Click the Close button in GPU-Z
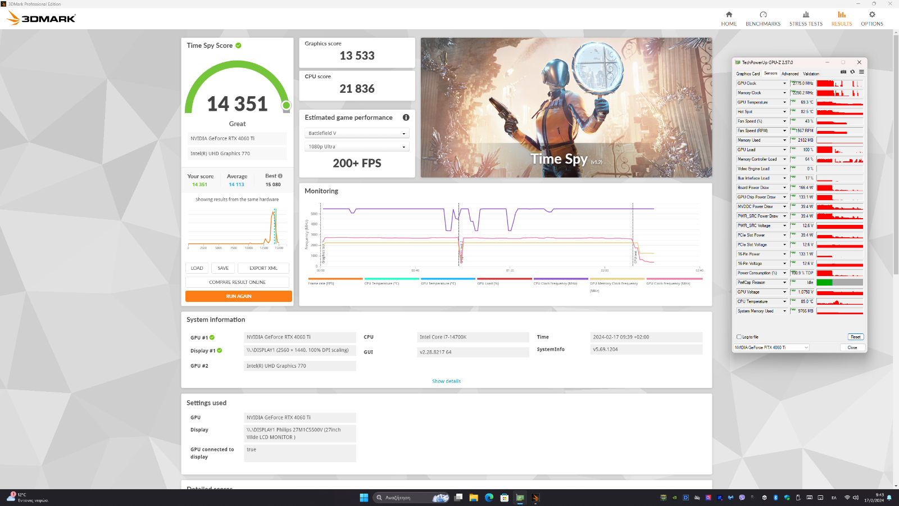Screen dimensions: 899x506 (x=852, y=347)
